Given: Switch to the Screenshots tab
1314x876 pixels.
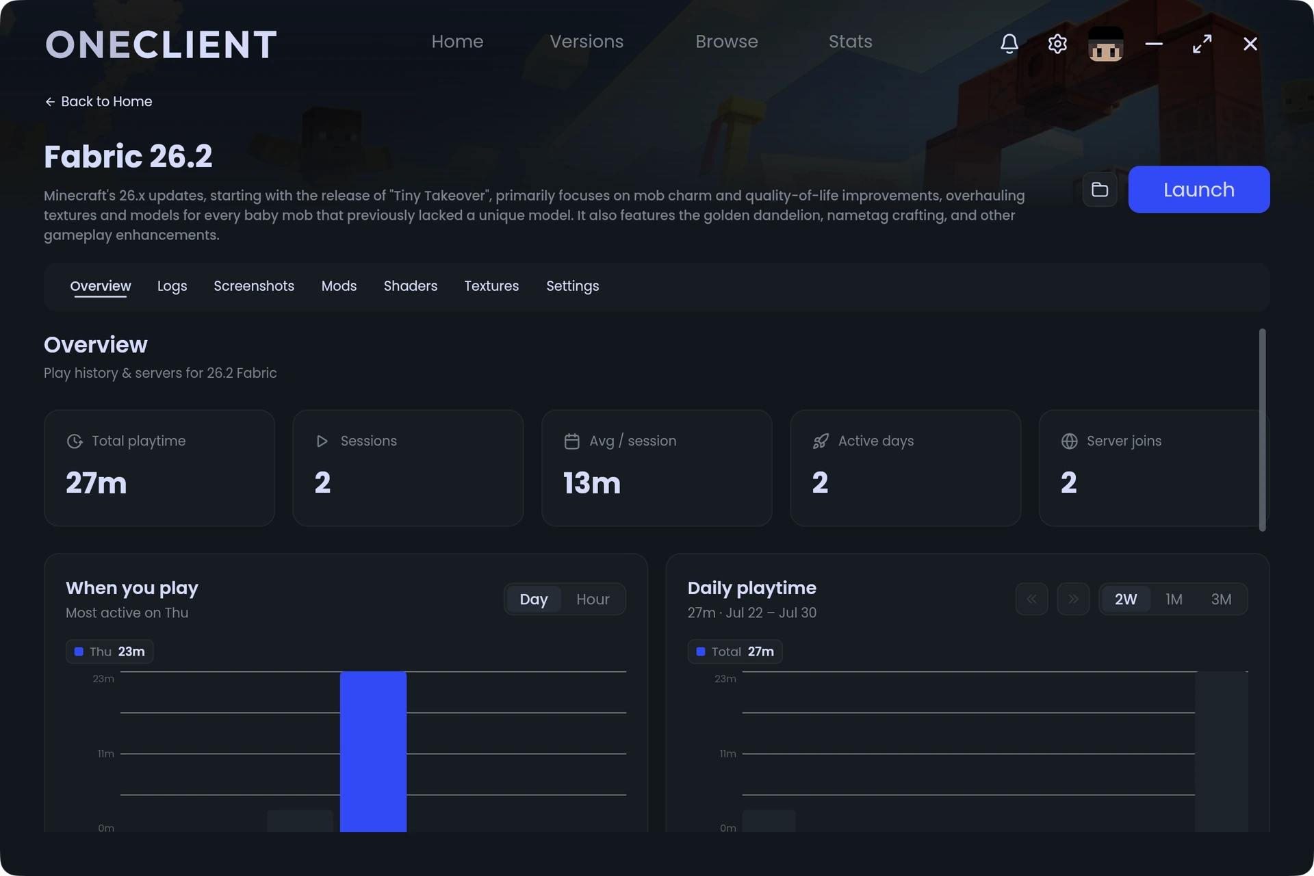Looking at the screenshot, I should [x=254, y=286].
